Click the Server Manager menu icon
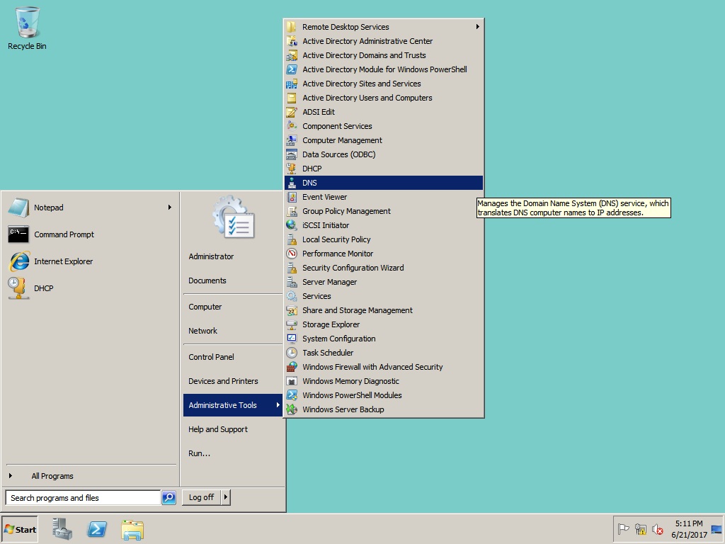The image size is (725, 544). point(291,282)
